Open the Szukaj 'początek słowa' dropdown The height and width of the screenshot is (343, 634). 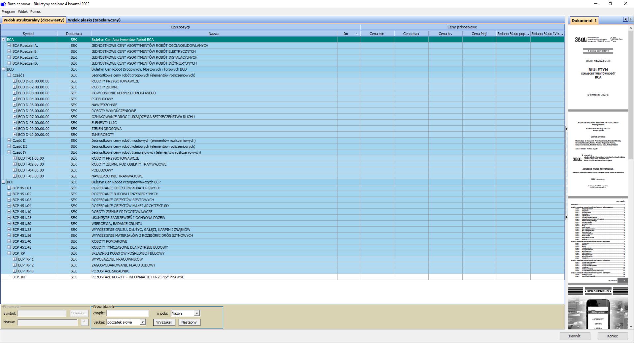[x=143, y=322]
